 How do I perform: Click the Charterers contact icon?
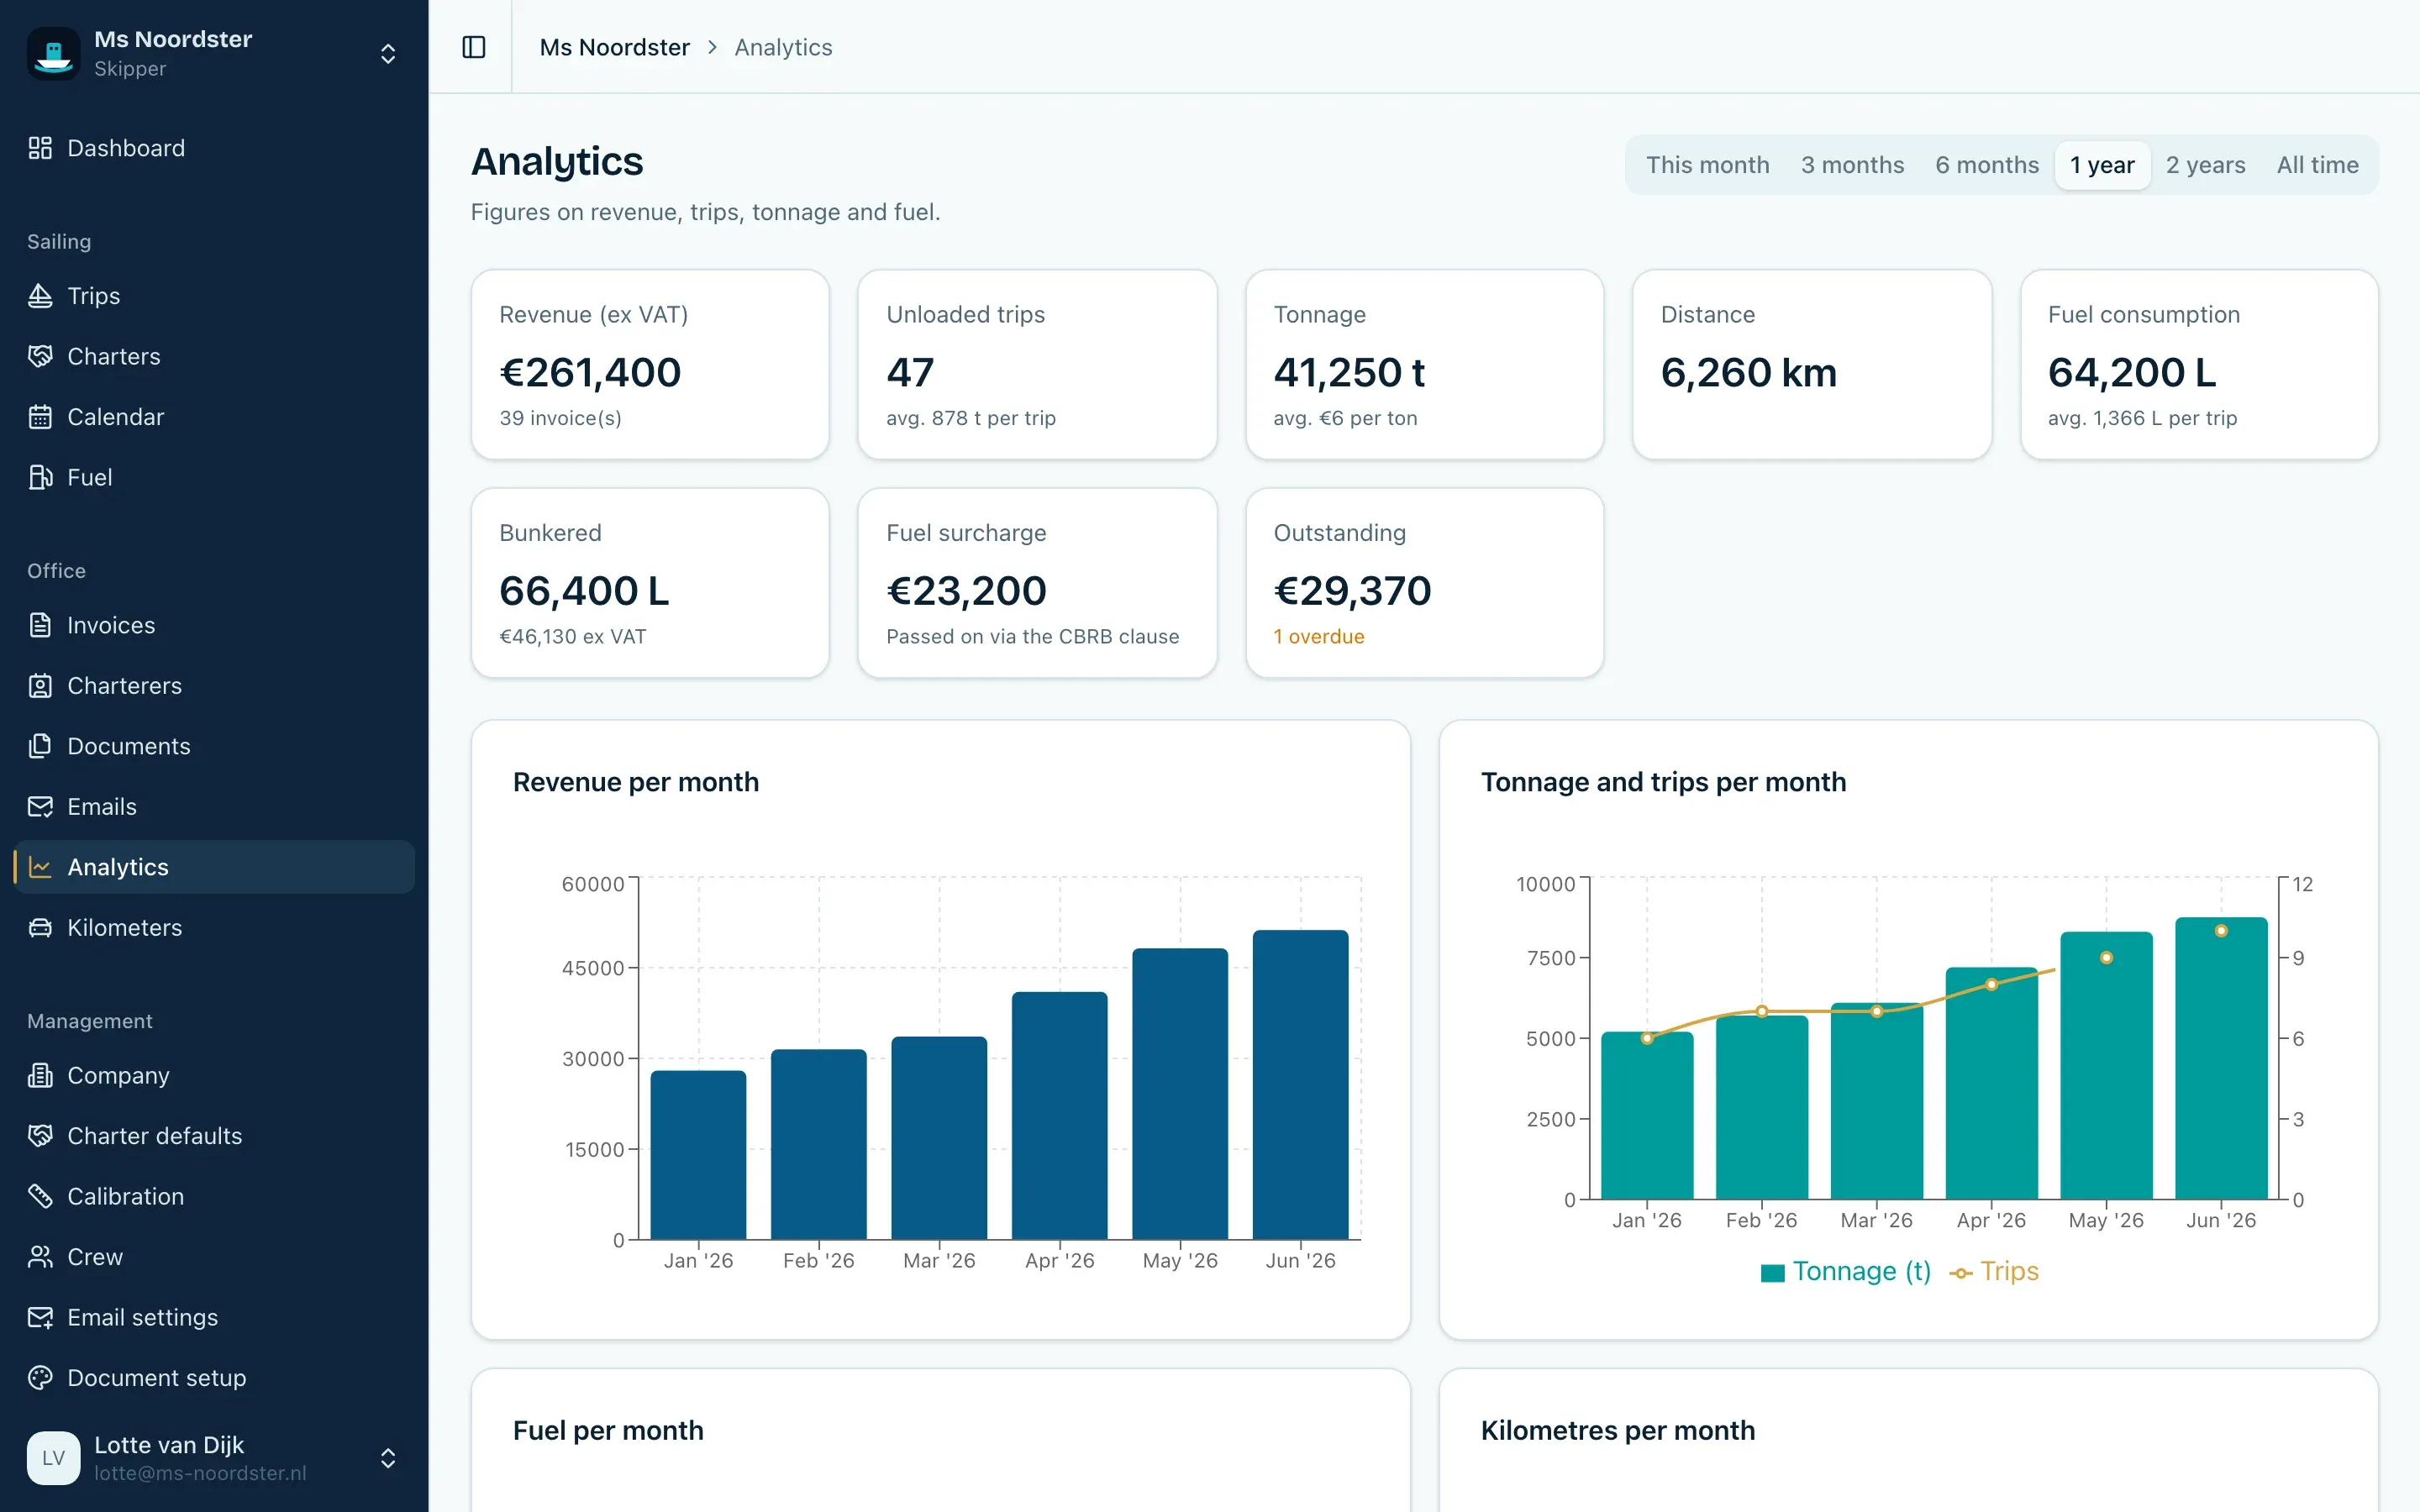coord(40,686)
